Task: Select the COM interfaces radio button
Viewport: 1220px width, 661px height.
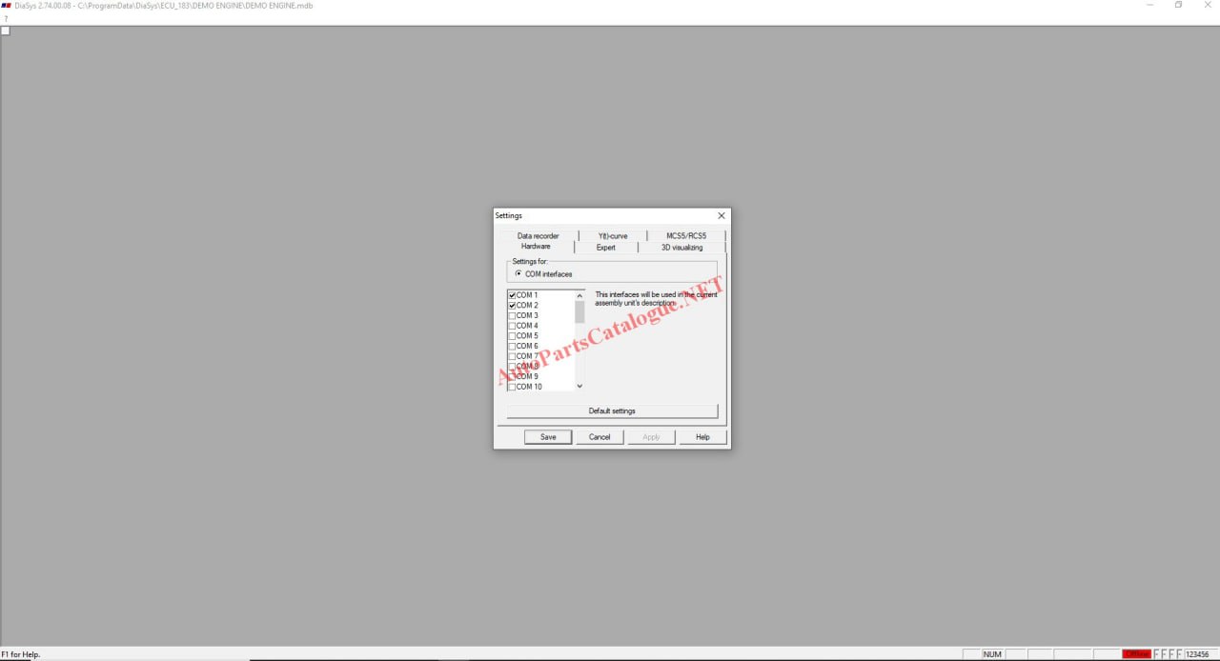Action: pos(518,274)
